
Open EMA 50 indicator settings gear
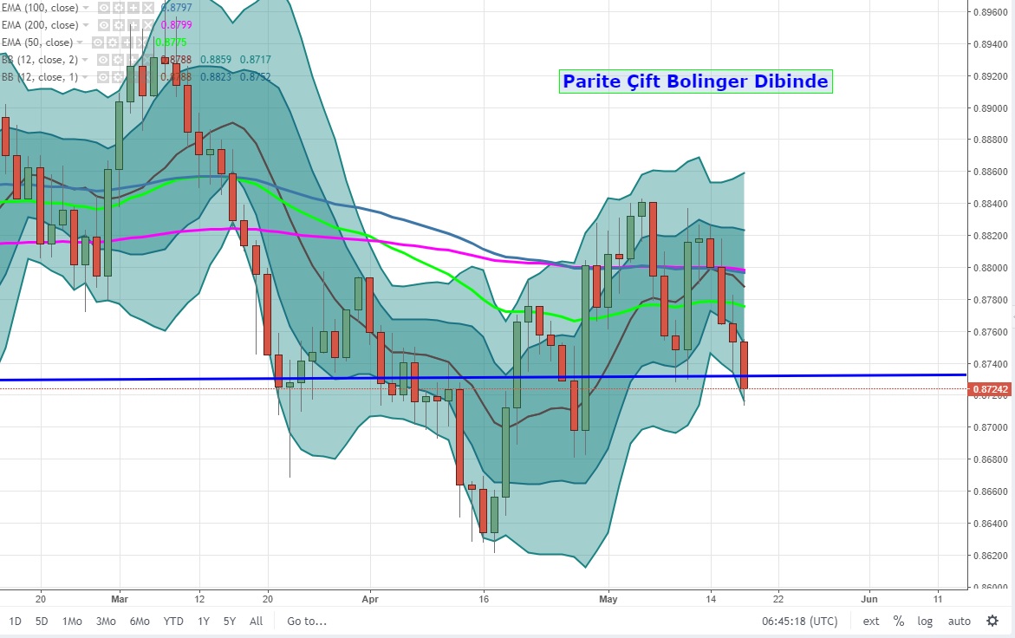coord(113,42)
